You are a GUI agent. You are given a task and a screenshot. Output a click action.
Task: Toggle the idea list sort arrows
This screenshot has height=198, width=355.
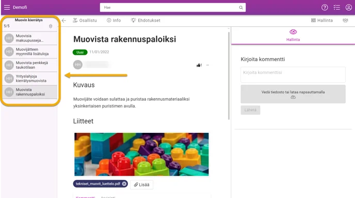51,26
